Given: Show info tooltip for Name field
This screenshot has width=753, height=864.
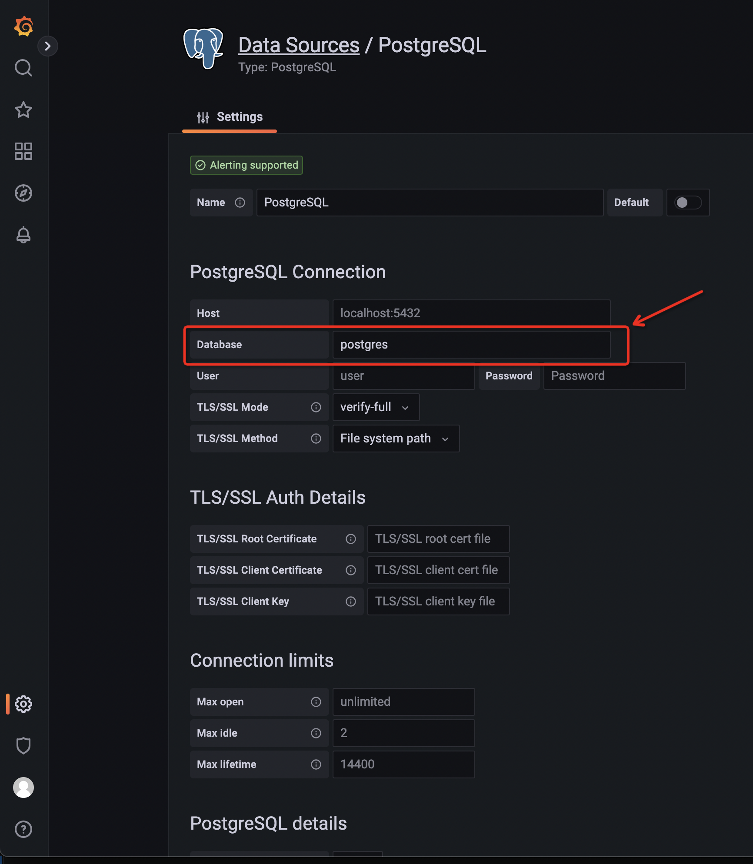Looking at the screenshot, I should 240,203.
